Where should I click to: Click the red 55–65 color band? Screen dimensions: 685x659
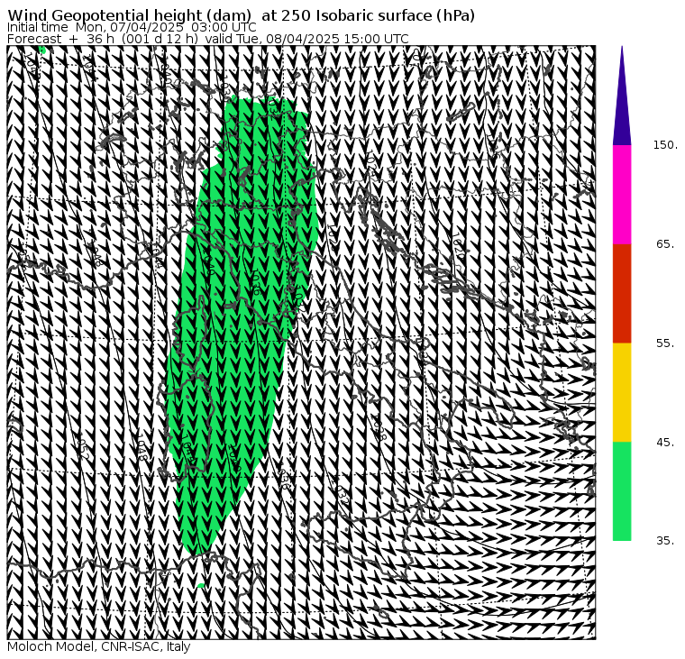(622, 294)
